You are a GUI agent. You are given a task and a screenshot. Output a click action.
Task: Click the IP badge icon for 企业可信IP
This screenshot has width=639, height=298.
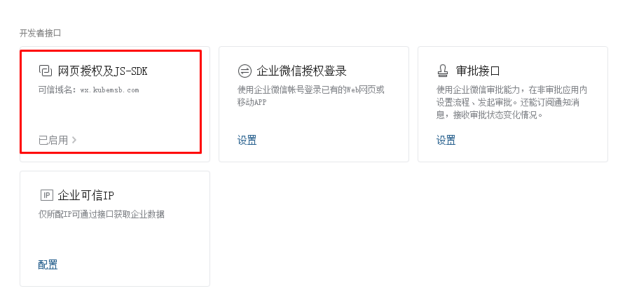coord(47,195)
